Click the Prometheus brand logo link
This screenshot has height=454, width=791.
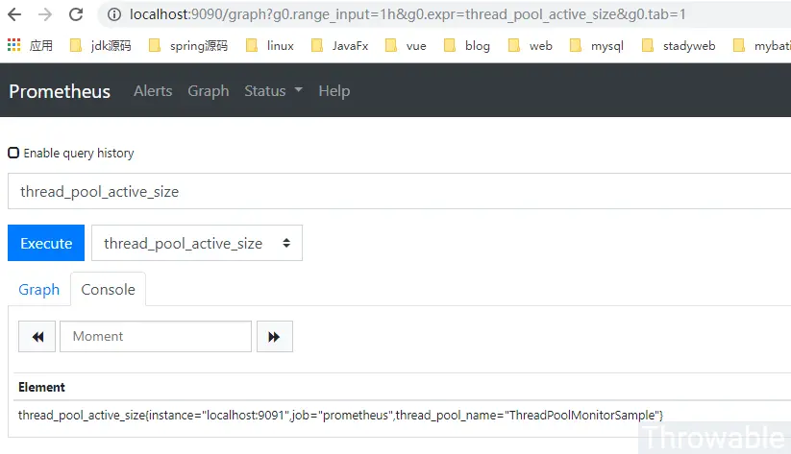click(x=60, y=91)
